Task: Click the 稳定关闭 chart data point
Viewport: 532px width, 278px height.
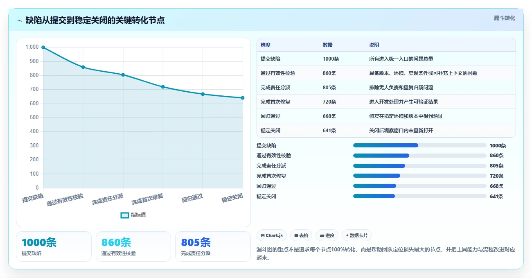Action: point(243,98)
